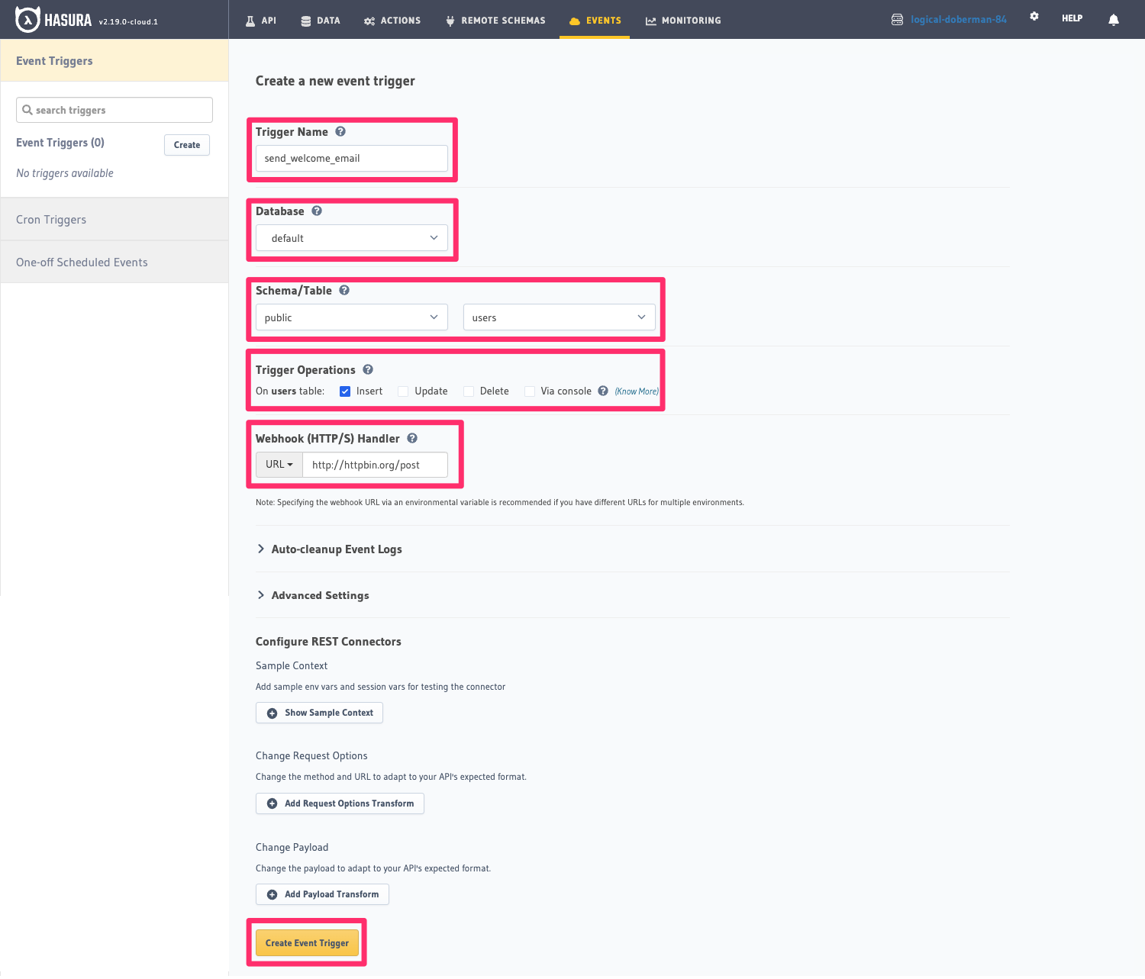
Task: Expand the Auto-cleanup Event Logs section
Action: click(x=337, y=549)
